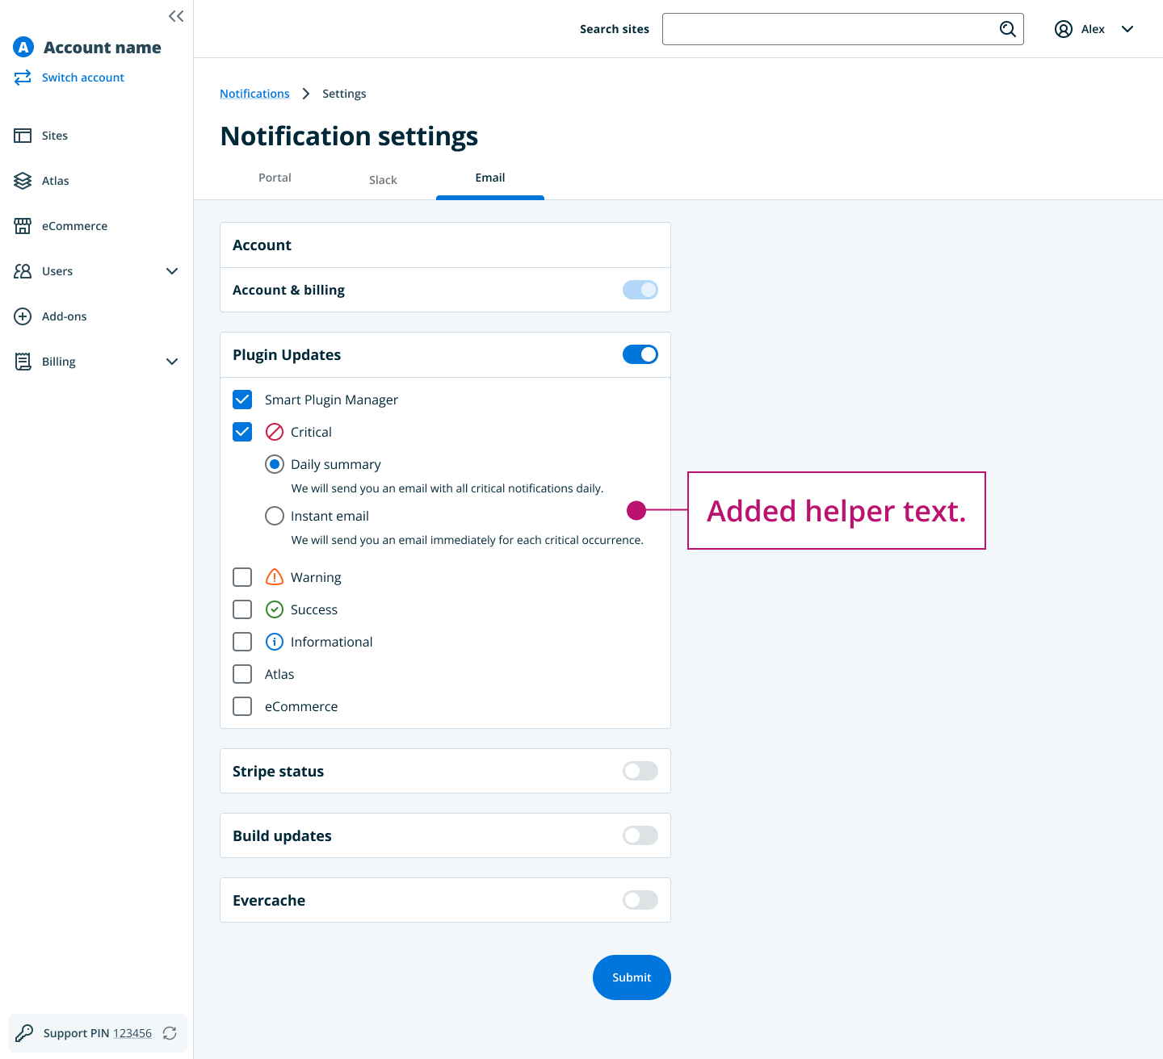
Task: Click the Evercache section heading
Action: tap(269, 901)
